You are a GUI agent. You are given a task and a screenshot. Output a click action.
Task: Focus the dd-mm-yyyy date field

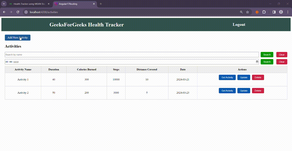click(x=132, y=62)
